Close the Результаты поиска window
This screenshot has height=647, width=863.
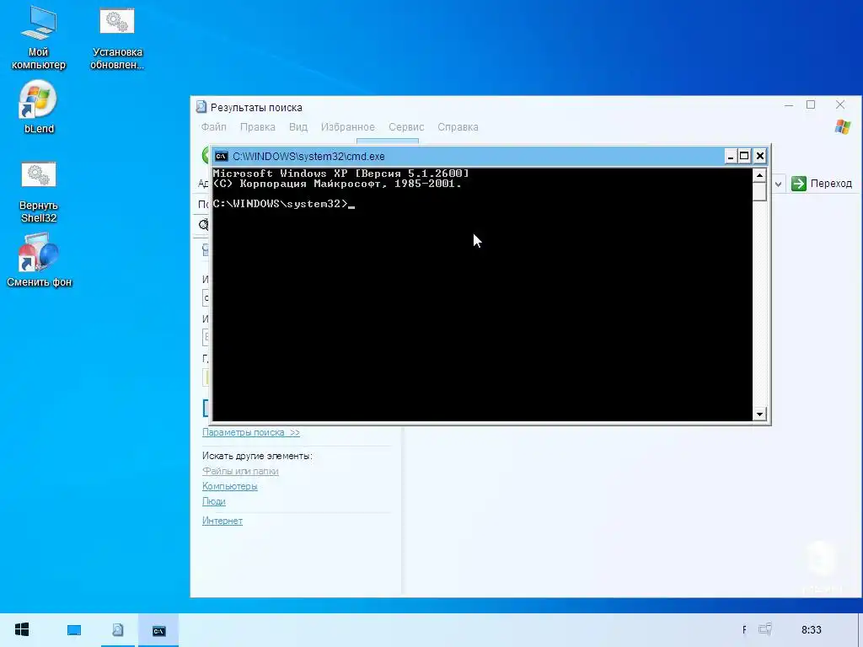point(840,105)
